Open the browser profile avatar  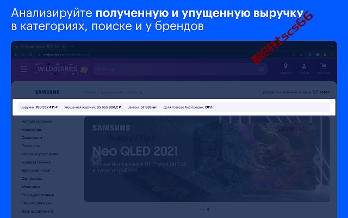click(325, 55)
